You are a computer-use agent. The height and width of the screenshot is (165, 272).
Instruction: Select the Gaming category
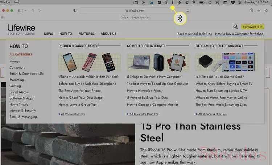pos(15,86)
